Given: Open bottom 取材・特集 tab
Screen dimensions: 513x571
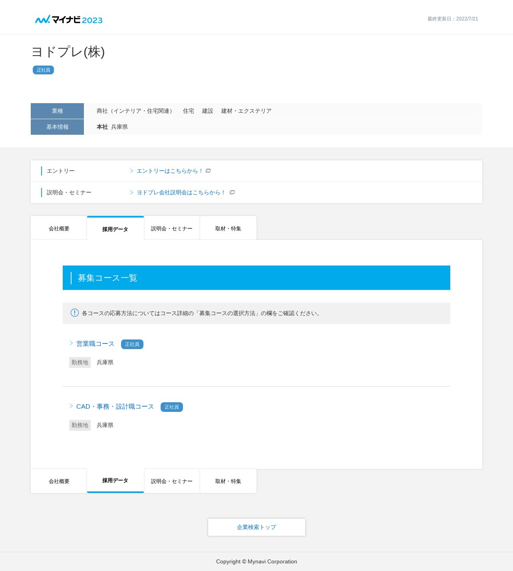Looking at the screenshot, I should coord(228,481).
